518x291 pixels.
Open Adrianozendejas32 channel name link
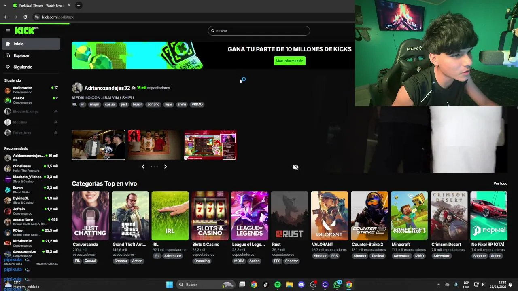click(107, 88)
